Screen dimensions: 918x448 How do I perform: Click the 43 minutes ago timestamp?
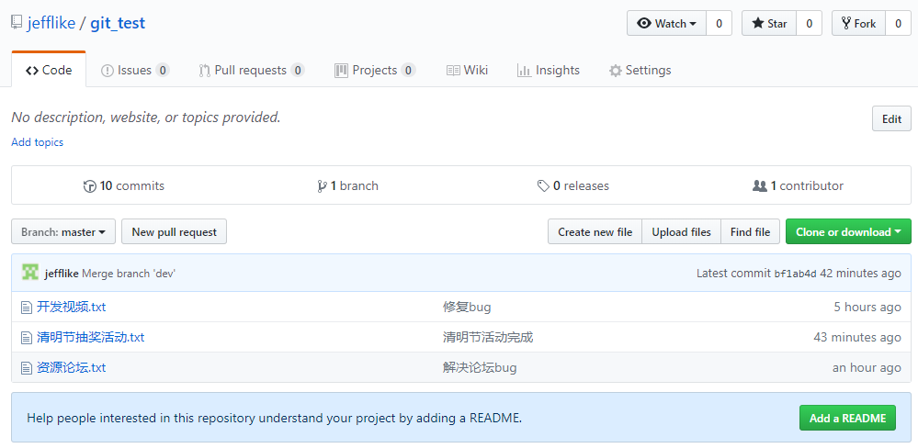857,338
